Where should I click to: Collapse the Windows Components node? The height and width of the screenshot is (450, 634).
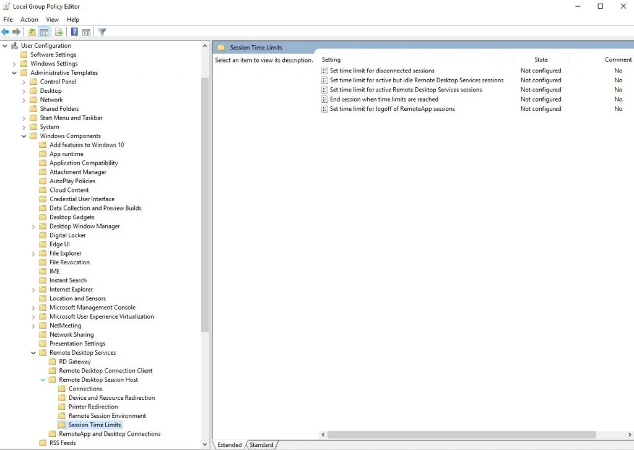pyautogui.click(x=24, y=136)
